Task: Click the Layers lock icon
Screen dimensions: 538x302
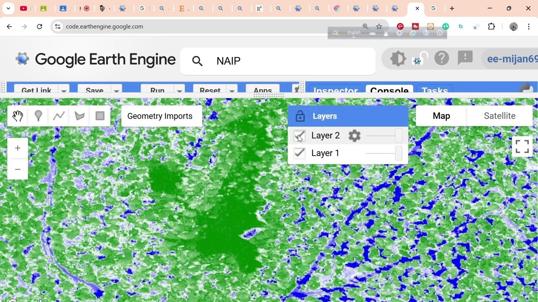Action: pos(300,116)
